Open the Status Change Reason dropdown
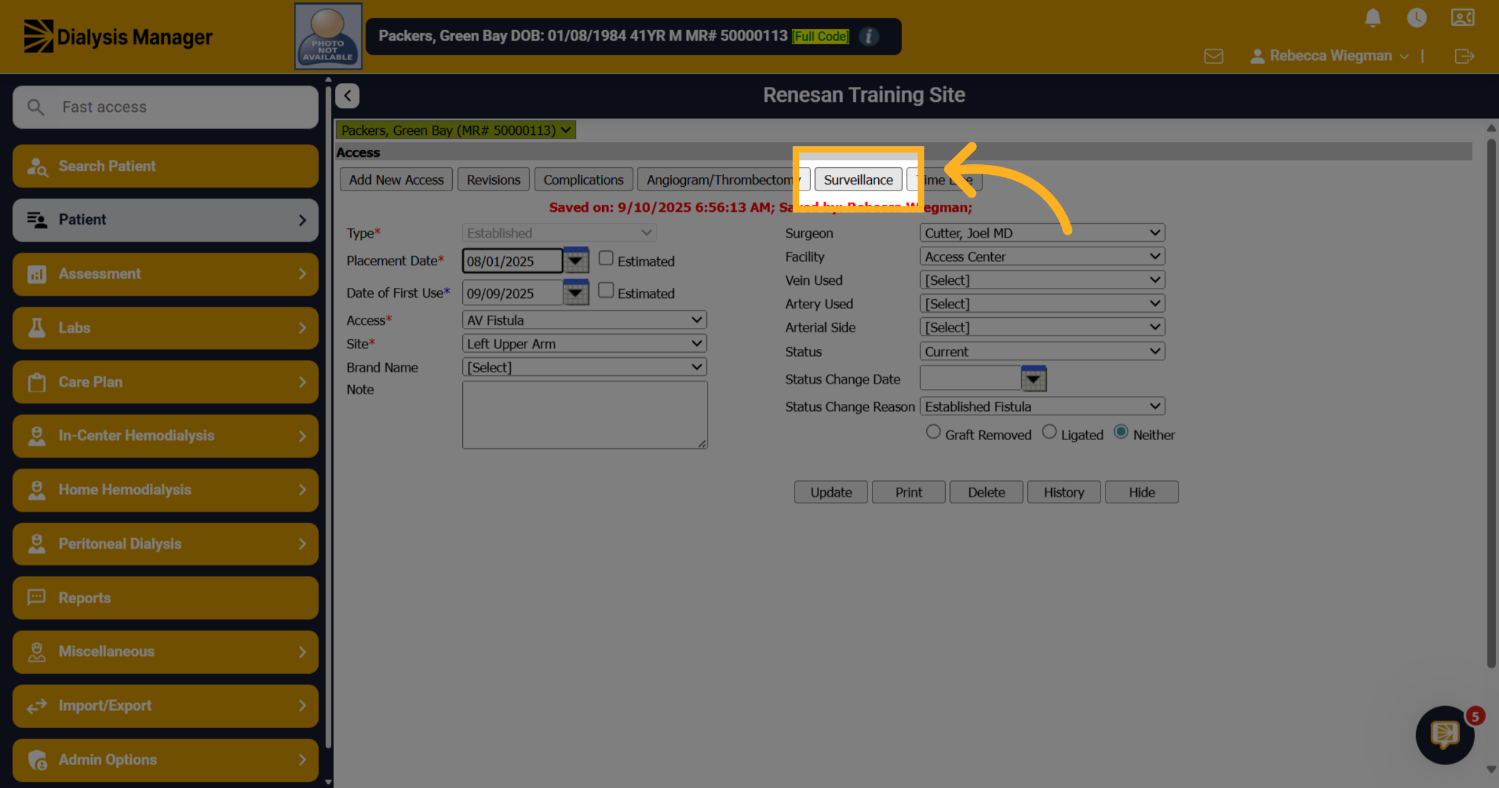 (x=1042, y=406)
